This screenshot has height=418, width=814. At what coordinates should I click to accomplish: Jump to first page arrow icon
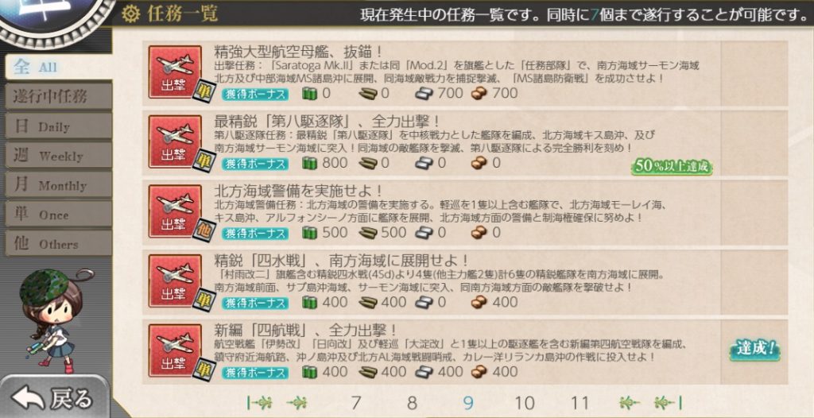point(260,402)
